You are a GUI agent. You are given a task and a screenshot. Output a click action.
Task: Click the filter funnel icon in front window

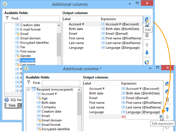pos(29,83)
